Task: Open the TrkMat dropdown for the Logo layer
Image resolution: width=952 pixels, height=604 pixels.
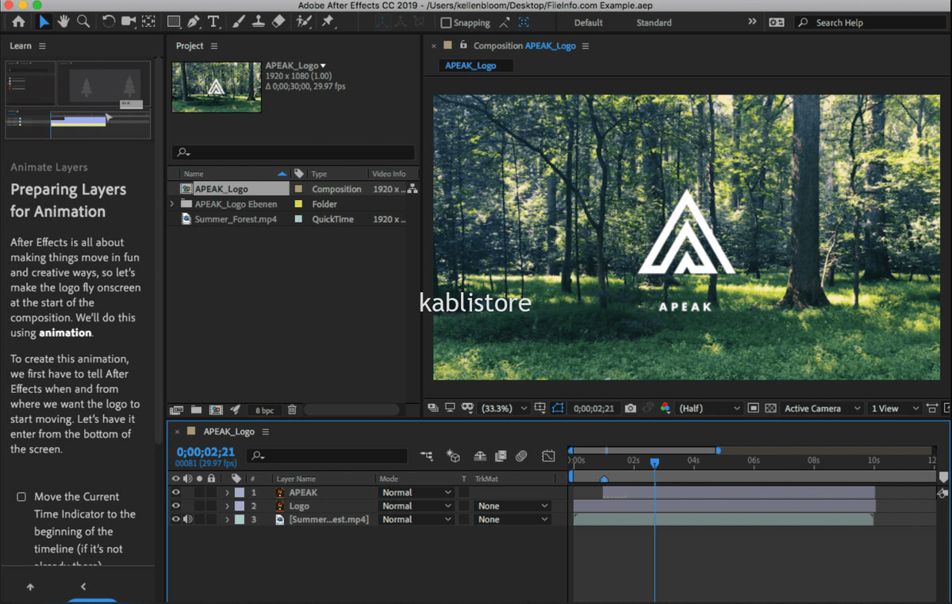Action: [512, 506]
